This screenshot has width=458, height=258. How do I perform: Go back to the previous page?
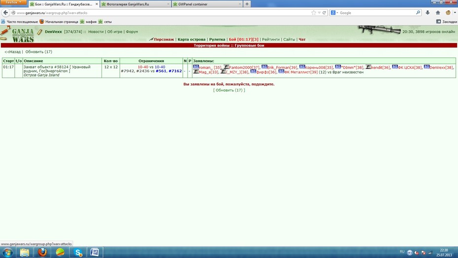tap(5, 12)
